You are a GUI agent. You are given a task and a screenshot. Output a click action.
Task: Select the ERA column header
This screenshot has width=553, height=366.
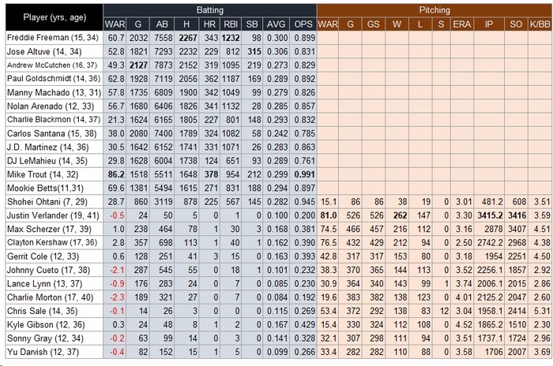(461, 24)
